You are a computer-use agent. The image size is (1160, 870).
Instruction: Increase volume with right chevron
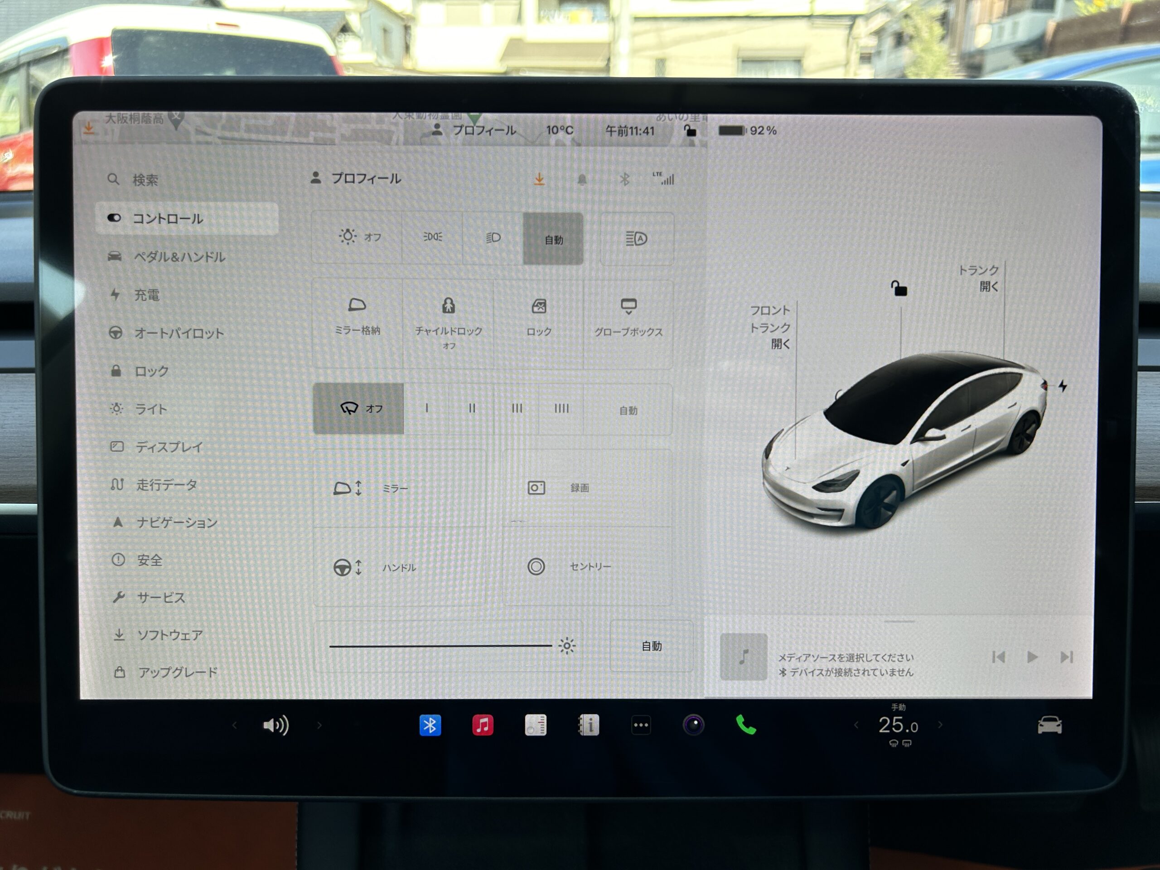tap(319, 725)
